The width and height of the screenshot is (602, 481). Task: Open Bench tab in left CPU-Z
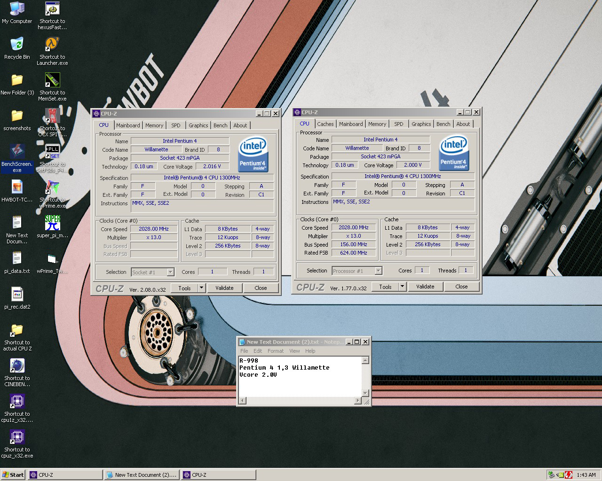(x=221, y=125)
